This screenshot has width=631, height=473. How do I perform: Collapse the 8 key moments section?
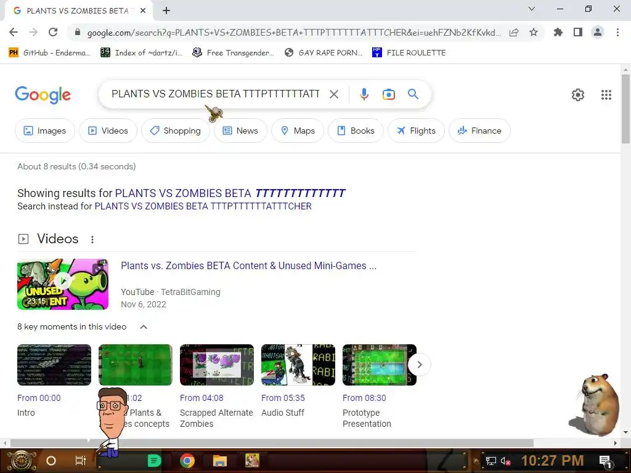coord(143,327)
